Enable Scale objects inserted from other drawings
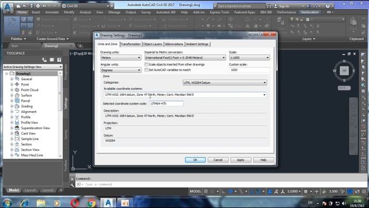The width and height of the screenshot is (369, 208). (146, 64)
